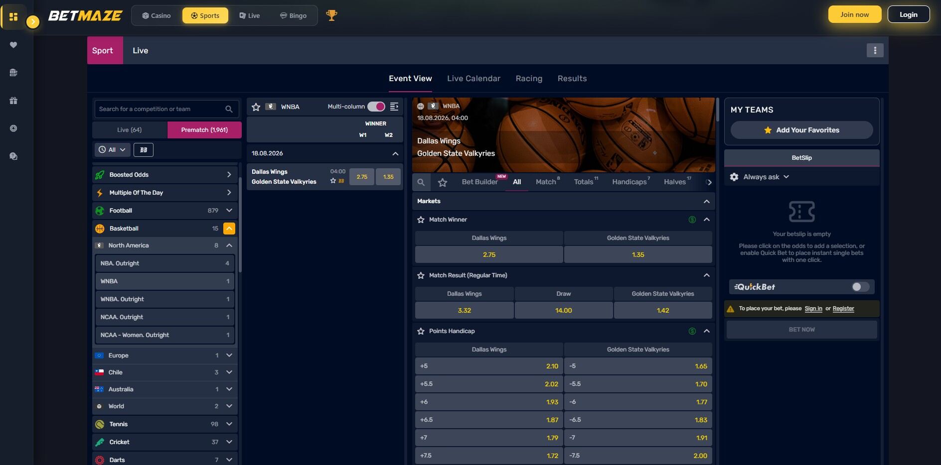Favorite the Match Winner market star
Image resolution: width=941 pixels, height=465 pixels.
421,220
